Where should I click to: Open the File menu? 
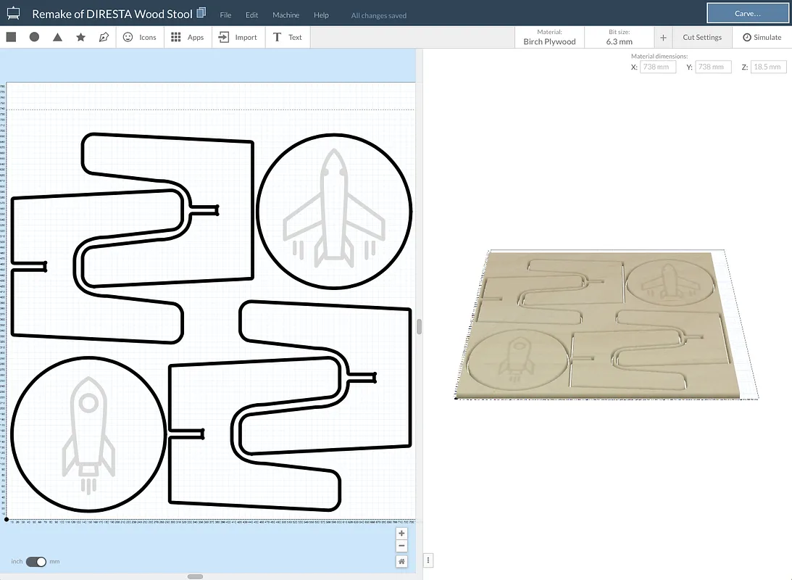coord(225,15)
